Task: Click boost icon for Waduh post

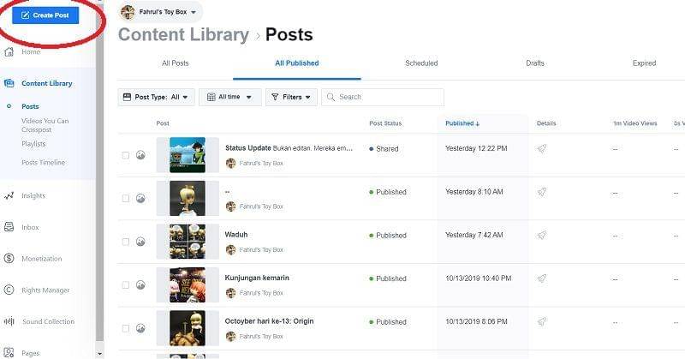Action: pyautogui.click(x=542, y=236)
